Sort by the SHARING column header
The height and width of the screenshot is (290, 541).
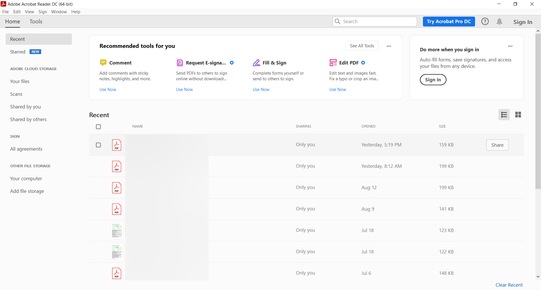303,126
